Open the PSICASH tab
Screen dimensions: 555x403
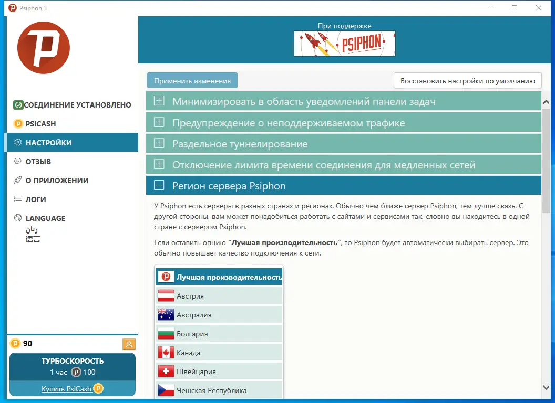click(72, 124)
